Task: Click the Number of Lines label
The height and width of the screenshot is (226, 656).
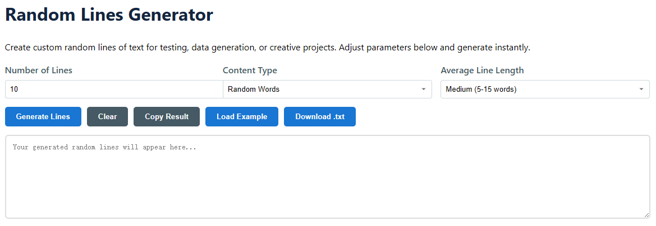Action: coord(39,70)
